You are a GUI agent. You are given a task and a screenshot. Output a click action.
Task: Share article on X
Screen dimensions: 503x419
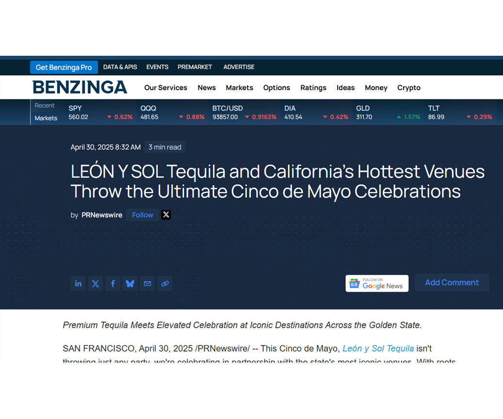tap(96, 284)
